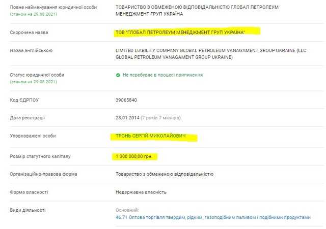Click the (7 років 7 місяців) age note
The image size is (326, 229).
161,118
